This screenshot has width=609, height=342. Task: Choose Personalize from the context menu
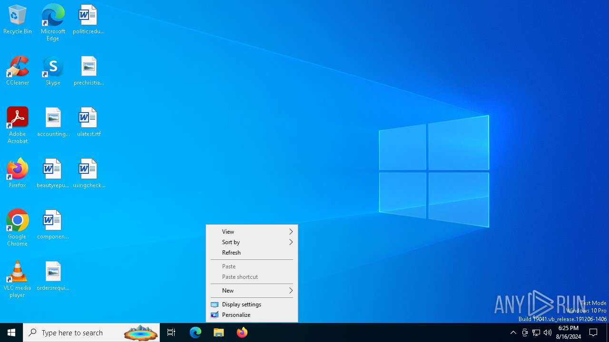[x=252, y=315]
